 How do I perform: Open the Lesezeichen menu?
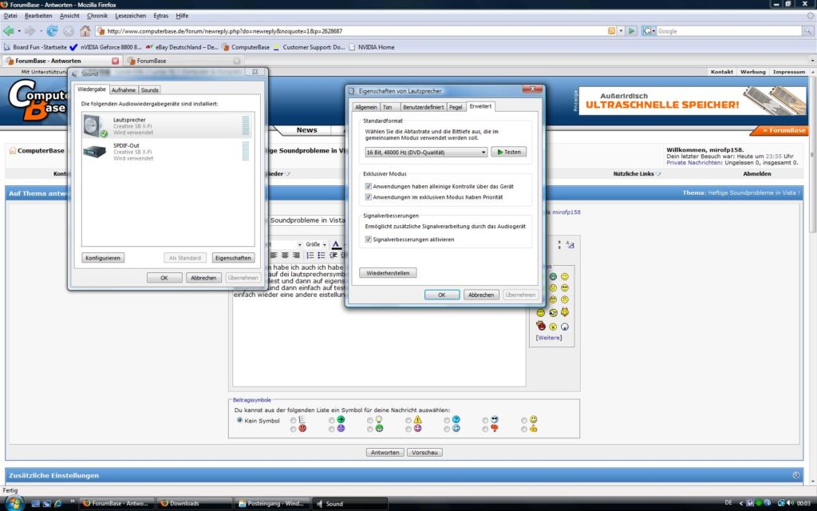[x=130, y=16]
